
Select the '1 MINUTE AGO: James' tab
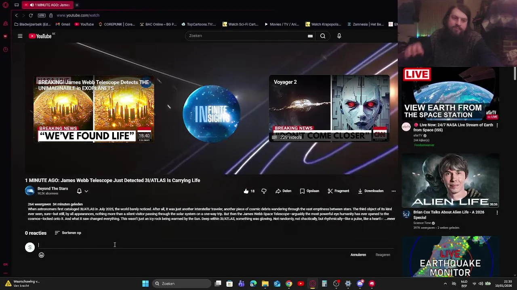point(48,5)
